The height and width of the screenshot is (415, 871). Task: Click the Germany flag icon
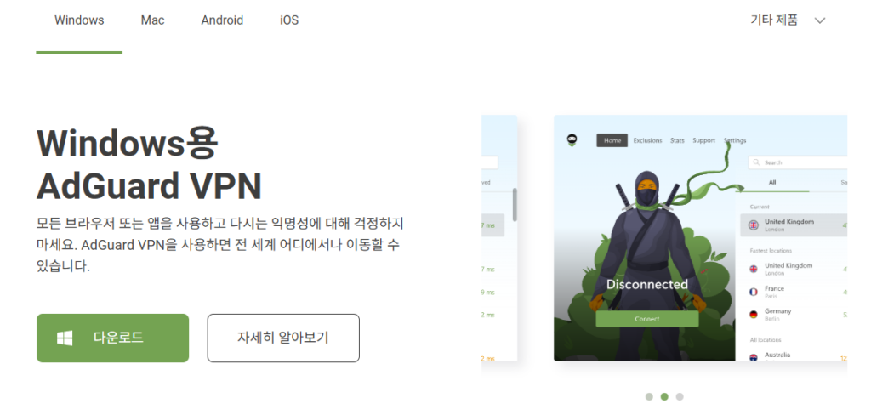click(754, 315)
